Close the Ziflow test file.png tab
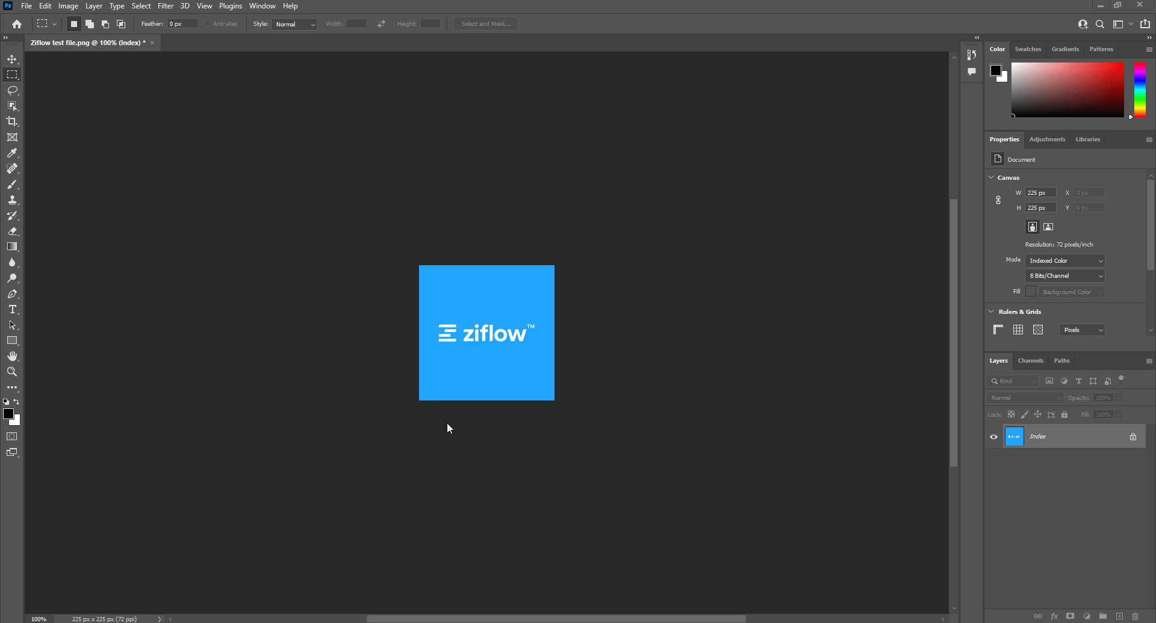Viewport: 1156px width, 623px height. pyautogui.click(x=152, y=43)
